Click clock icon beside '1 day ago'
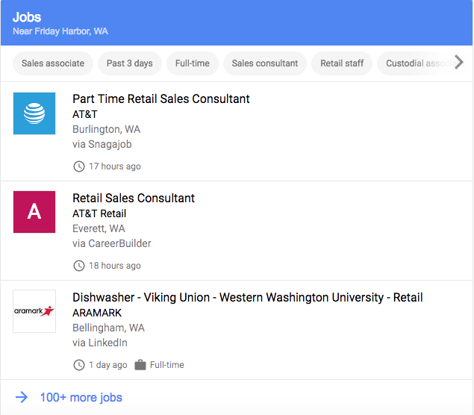Screen dimensions: 474x415 [x=79, y=365]
